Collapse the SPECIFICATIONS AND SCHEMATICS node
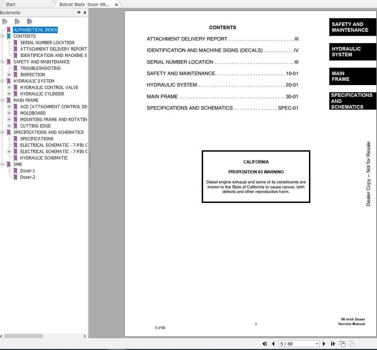The image size is (377, 350). click(2, 132)
